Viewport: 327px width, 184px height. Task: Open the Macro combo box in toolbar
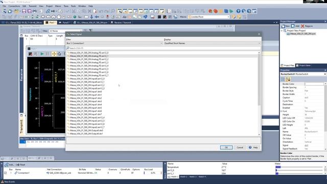pyautogui.click(x=209, y=17)
